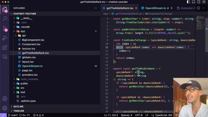This screenshot has height=117, width=208.
Task: Go to line via Ln 11, Col 3
Action: pyautogui.click(x=111, y=115)
